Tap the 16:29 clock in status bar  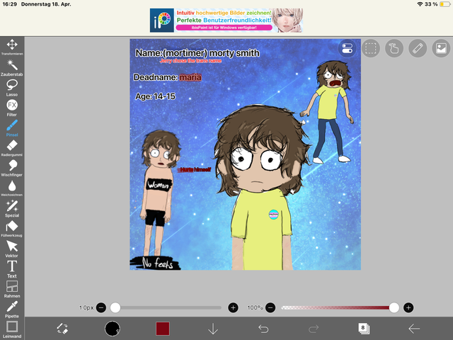tap(9, 4)
